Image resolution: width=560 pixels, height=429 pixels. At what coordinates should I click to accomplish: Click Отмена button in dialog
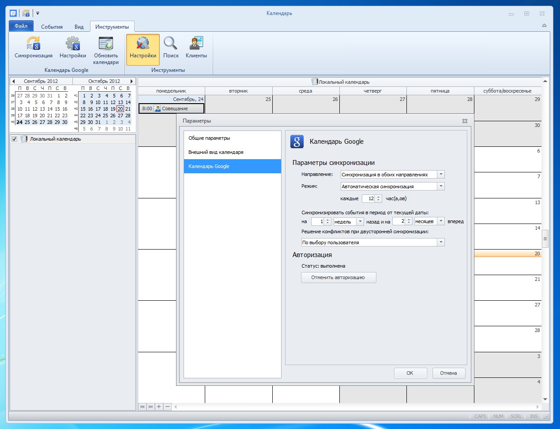449,373
